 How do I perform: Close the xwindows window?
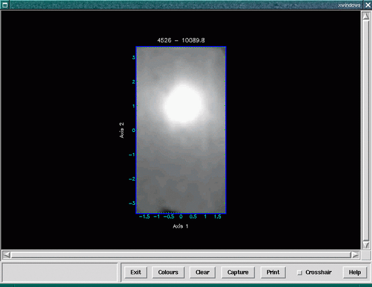[368, 5]
